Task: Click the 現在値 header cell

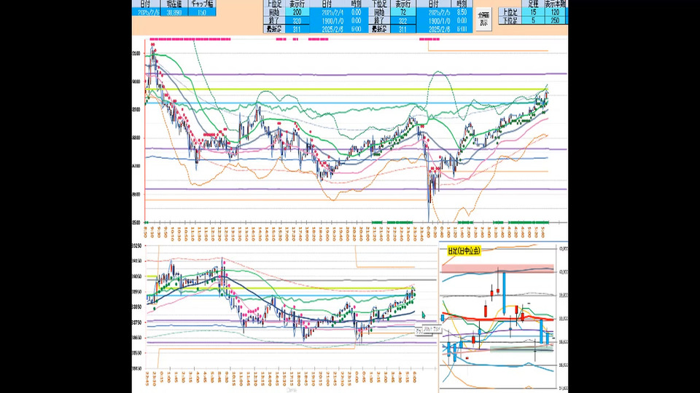Action: point(174,4)
